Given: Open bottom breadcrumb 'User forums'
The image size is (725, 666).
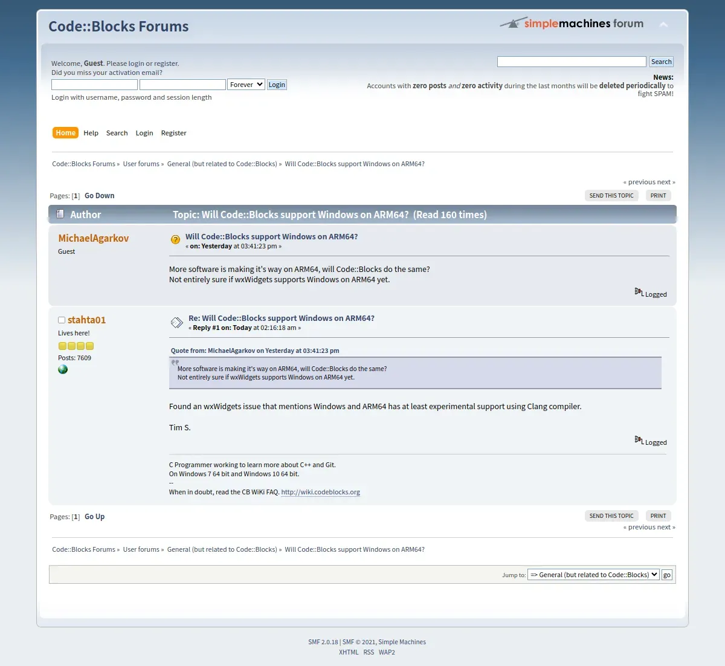Looking at the screenshot, I should pyautogui.click(x=141, y=549).
